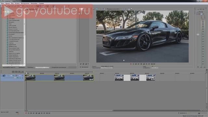Open event FX on third white car clip

point(154,80)
